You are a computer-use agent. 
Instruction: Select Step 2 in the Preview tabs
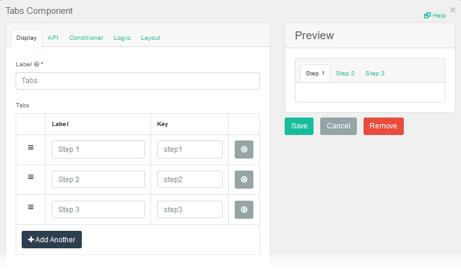[x=345, y=74]
